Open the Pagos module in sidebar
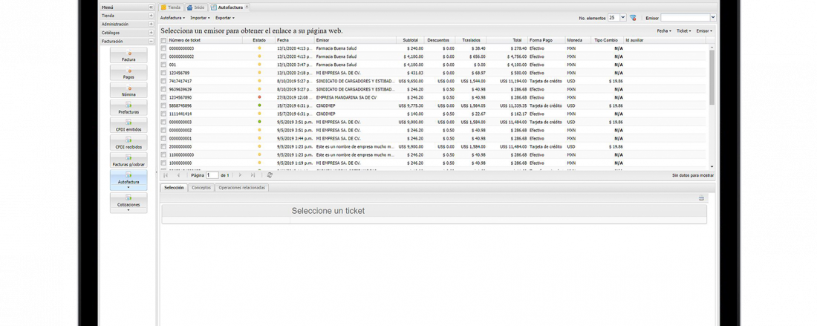This screenshot has height=326, width=817. point(128,73)
